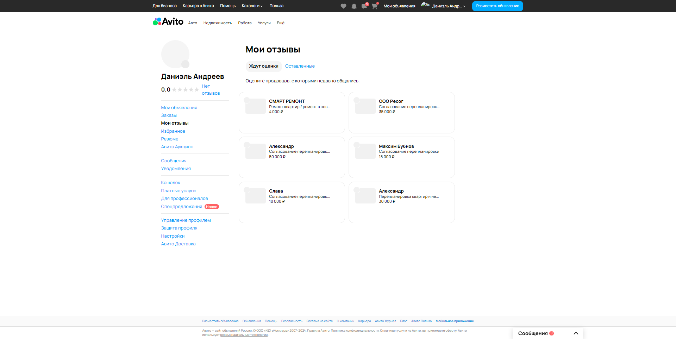Click footer Реклама на сайте link

pos(319,321)
